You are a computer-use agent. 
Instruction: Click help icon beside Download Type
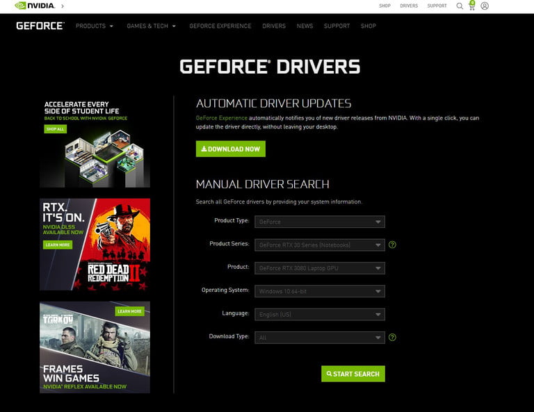392,338
